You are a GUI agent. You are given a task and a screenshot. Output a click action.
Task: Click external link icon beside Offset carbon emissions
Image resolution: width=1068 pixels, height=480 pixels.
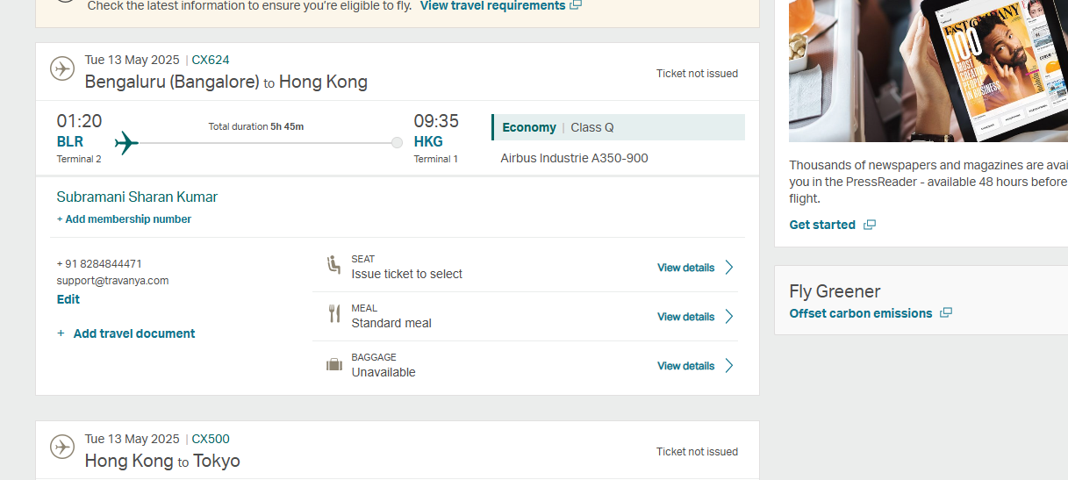pyautogui.click(x=945, y=313)
